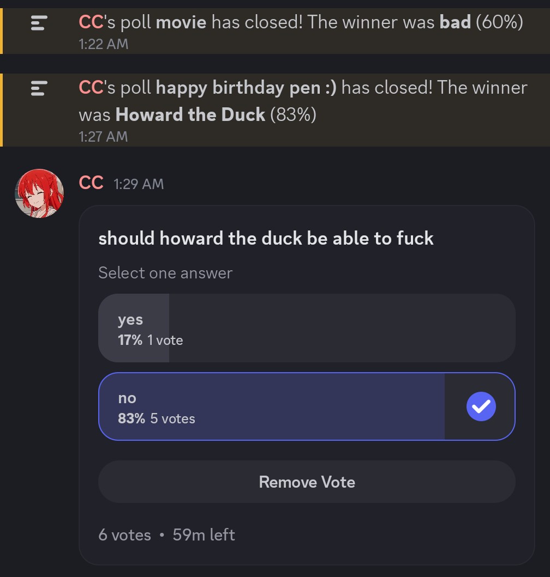Select the 'yes' poll answer
This screenshot has height=577, width=550.
tap(307, 328)
